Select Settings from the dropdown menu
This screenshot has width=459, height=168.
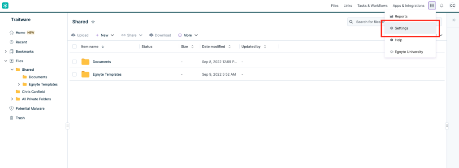[410, 28]
